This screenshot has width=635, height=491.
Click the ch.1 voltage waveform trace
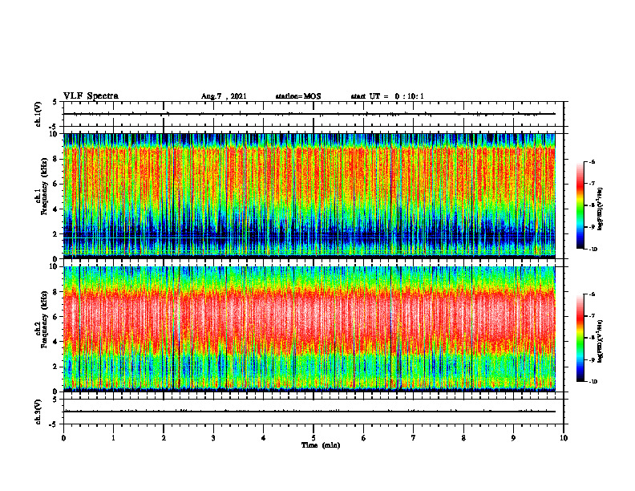309,114
